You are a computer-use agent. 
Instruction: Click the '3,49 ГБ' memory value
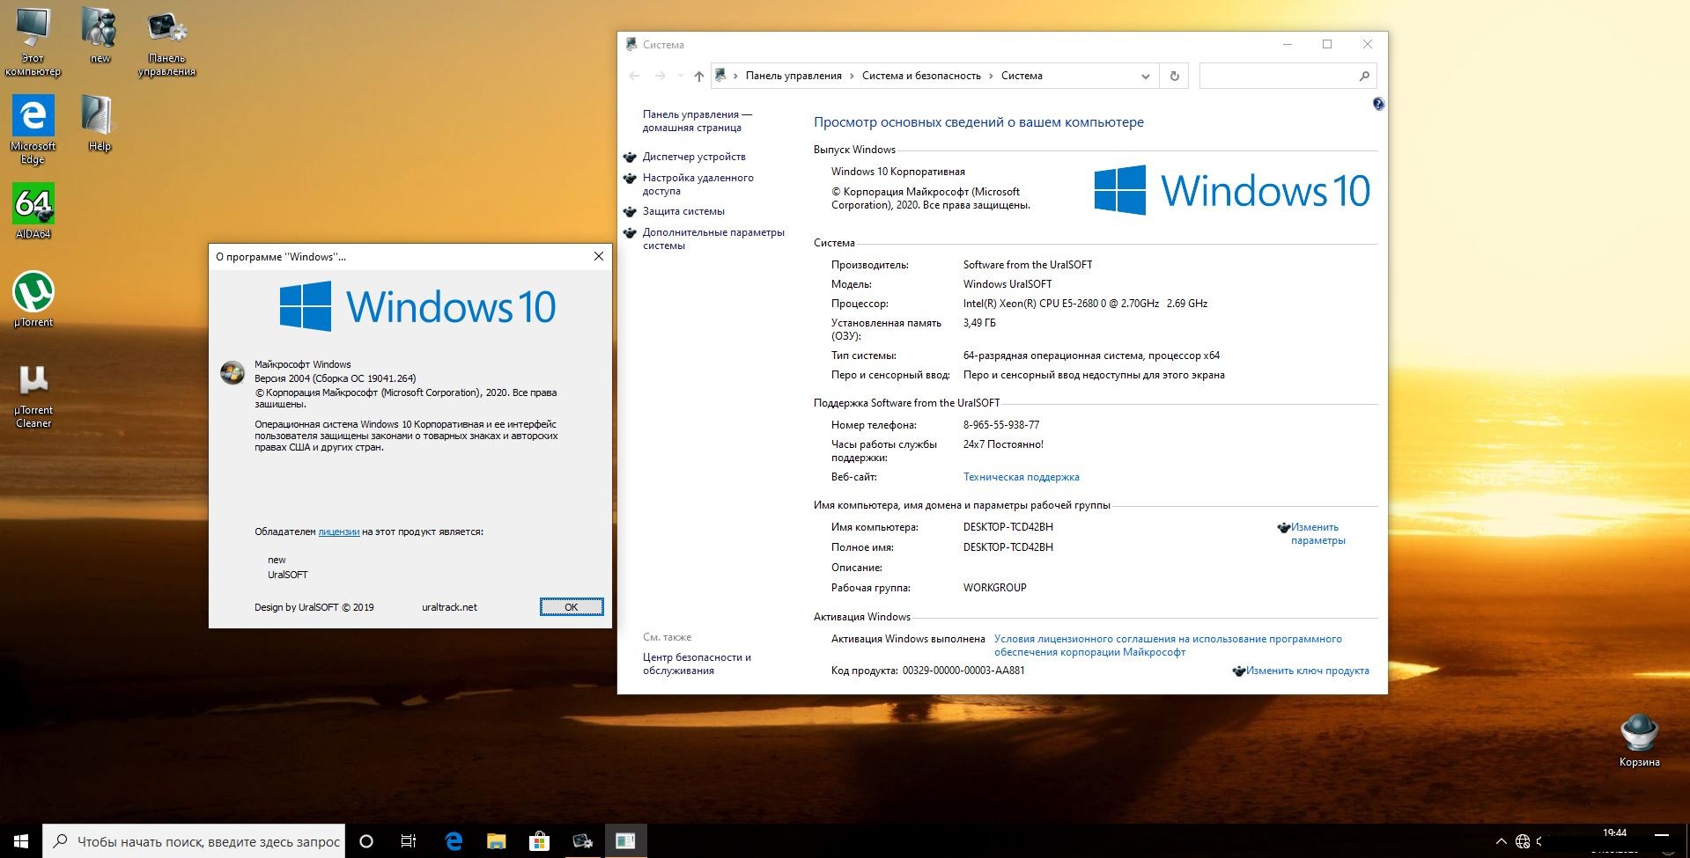[x=979, y=323]
